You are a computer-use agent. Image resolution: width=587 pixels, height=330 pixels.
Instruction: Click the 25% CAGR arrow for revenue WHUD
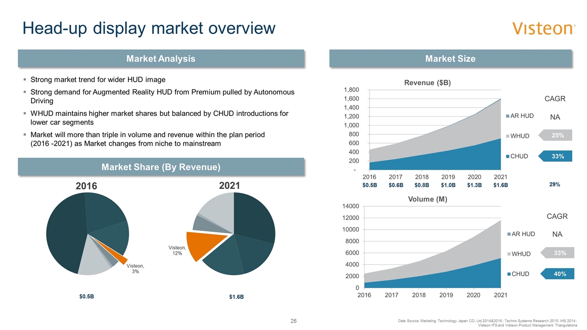pyautogui.click(x=555, y=135)
